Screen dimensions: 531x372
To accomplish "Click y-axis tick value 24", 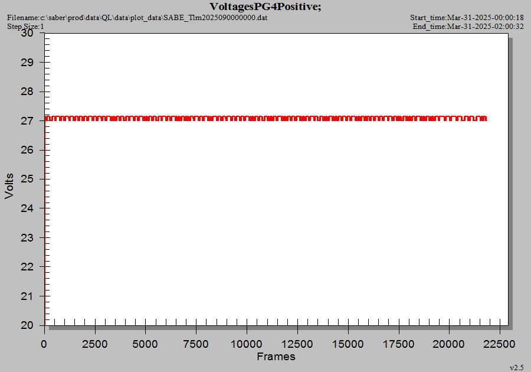I will (27, 208).
